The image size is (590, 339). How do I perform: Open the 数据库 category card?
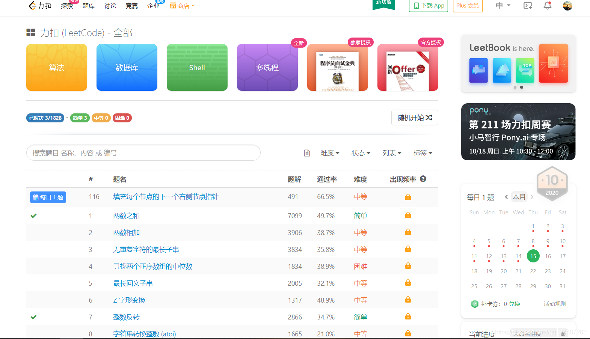click(x=127, y=68)
